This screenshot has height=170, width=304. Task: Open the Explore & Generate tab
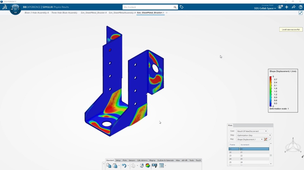point(166,160)
